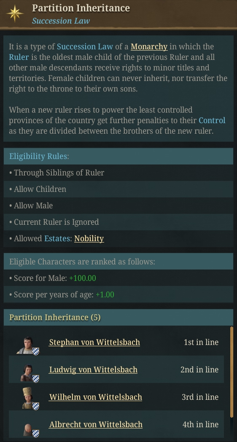Image resolution: width=237 pixels, height=442 pixels.
Task: Click the Bavarian shield beside Albrecht's portrait
Action: [36, 433]
